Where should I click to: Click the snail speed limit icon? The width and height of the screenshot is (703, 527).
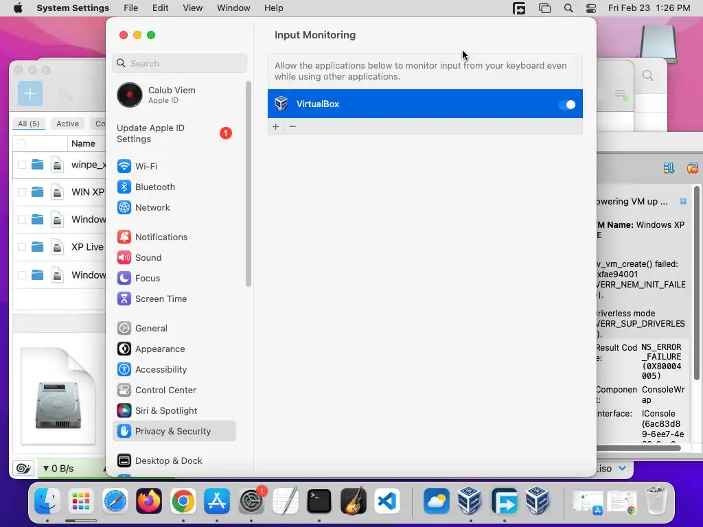tap(23, 469)
